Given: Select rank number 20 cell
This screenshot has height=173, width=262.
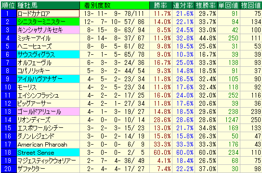Looking at the screenshot, I should click(x=9, y=169).
